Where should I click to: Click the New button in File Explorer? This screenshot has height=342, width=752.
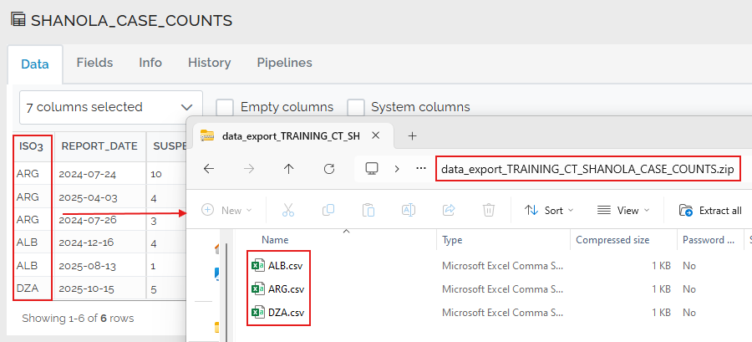(x=227, y=210)
